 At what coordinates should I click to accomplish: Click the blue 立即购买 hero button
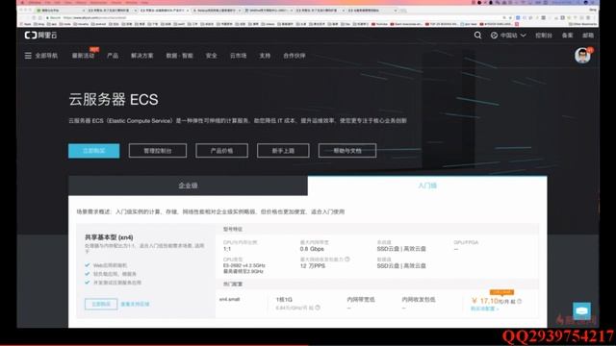94,151
